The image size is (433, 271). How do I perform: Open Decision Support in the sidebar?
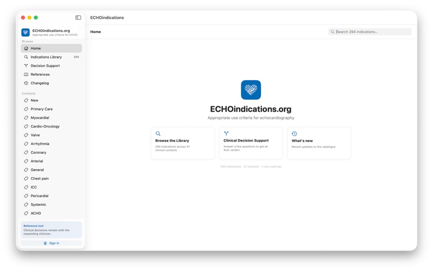(51, 66)
